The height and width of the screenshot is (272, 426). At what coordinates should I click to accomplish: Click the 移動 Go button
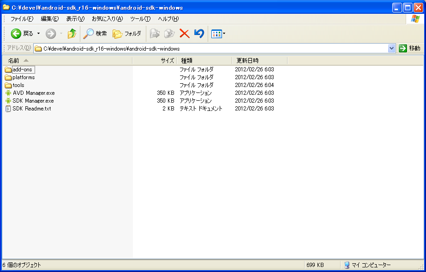pyautogui.click(x=409, y=48)
